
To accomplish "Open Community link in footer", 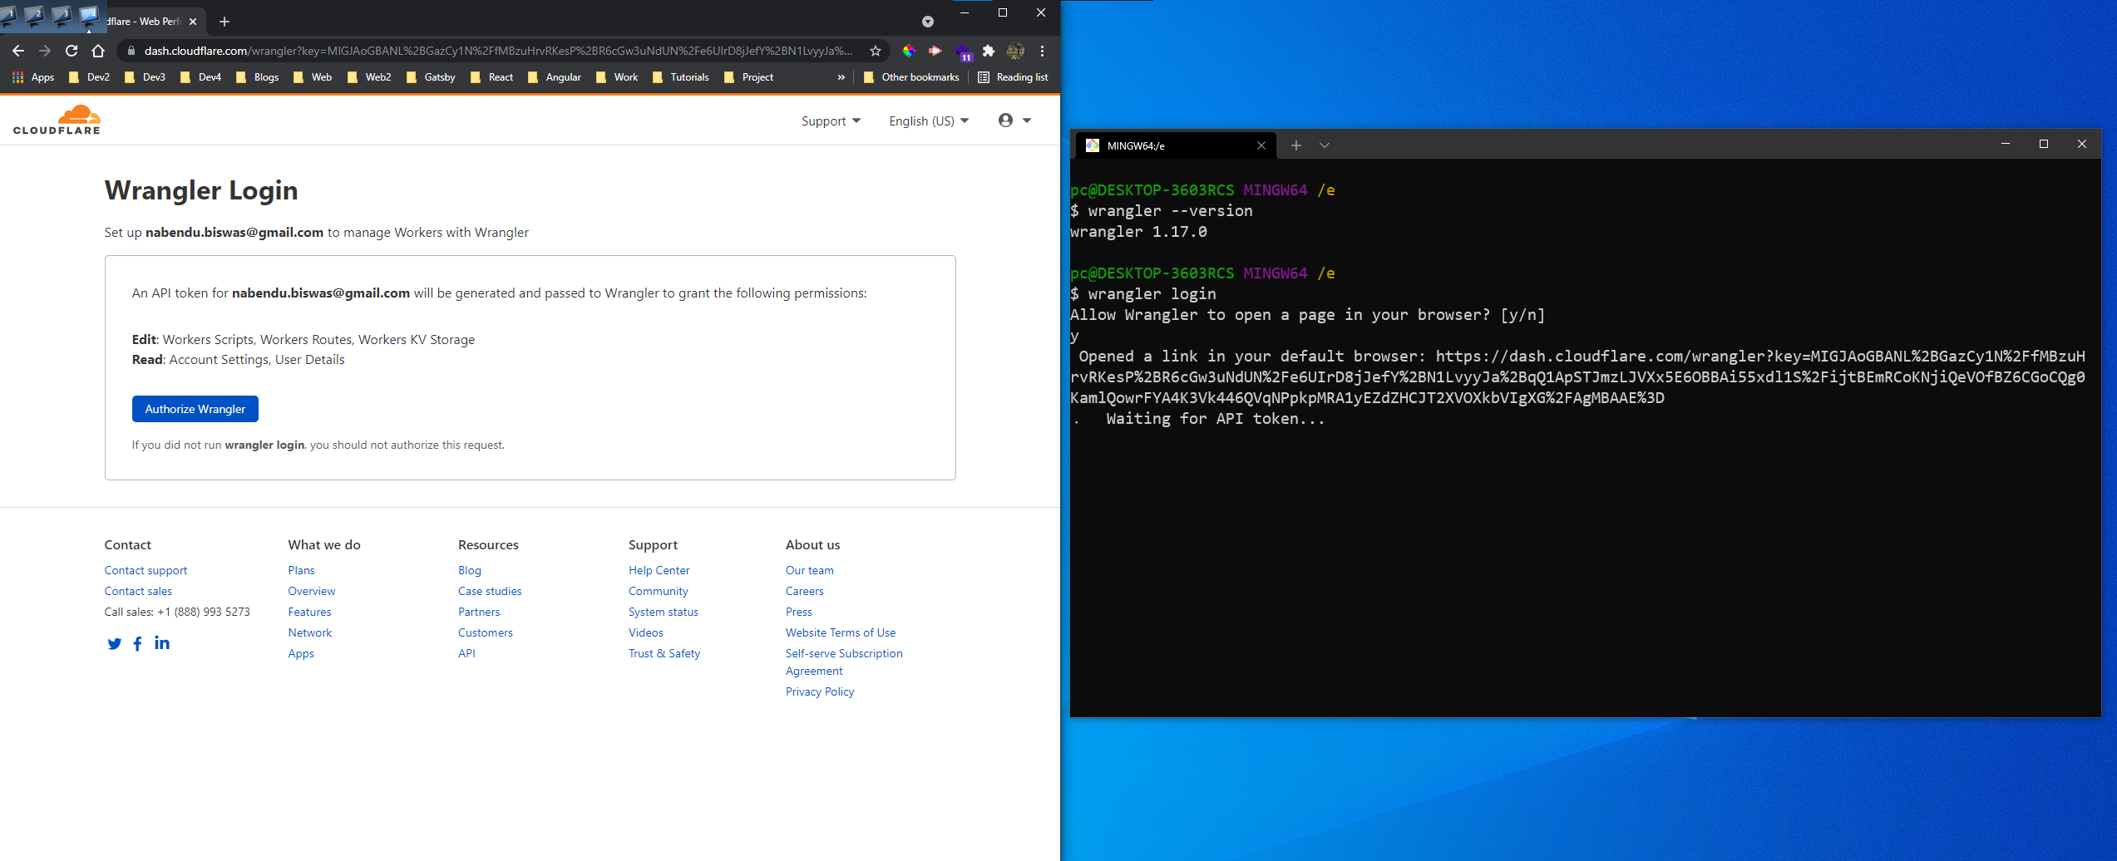I will [x=659, y=591].
